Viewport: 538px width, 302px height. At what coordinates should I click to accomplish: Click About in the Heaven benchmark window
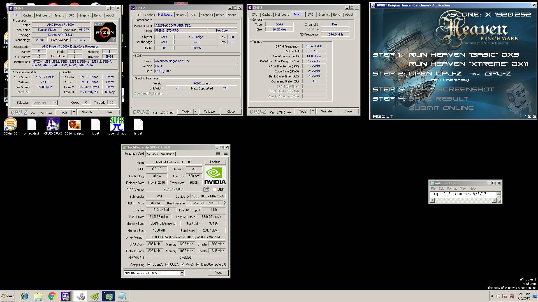coord(383,116)
